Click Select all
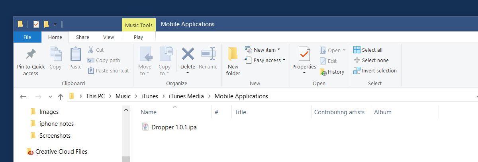 coord(368,50)
